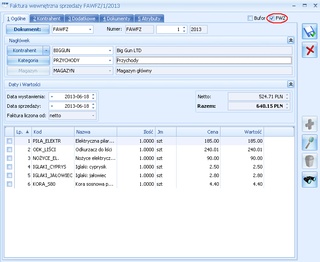This screenshot has height=262, width=320.
Task: Click the window title Faktura wewnętrzna sprzedaży
Action: pyautogui.click(x=65, y=6)
